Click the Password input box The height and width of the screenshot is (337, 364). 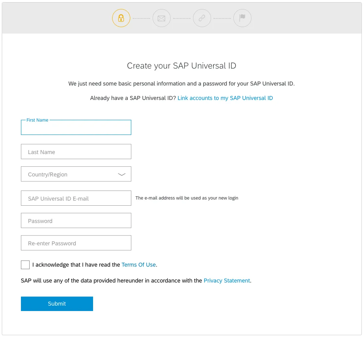point(76,220)
